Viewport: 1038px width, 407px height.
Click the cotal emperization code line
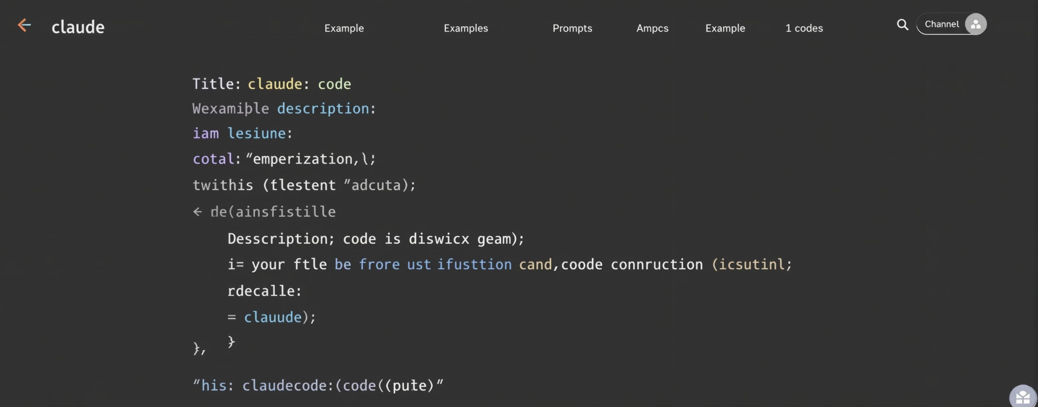pyautogui.click(x=284, y=159)
